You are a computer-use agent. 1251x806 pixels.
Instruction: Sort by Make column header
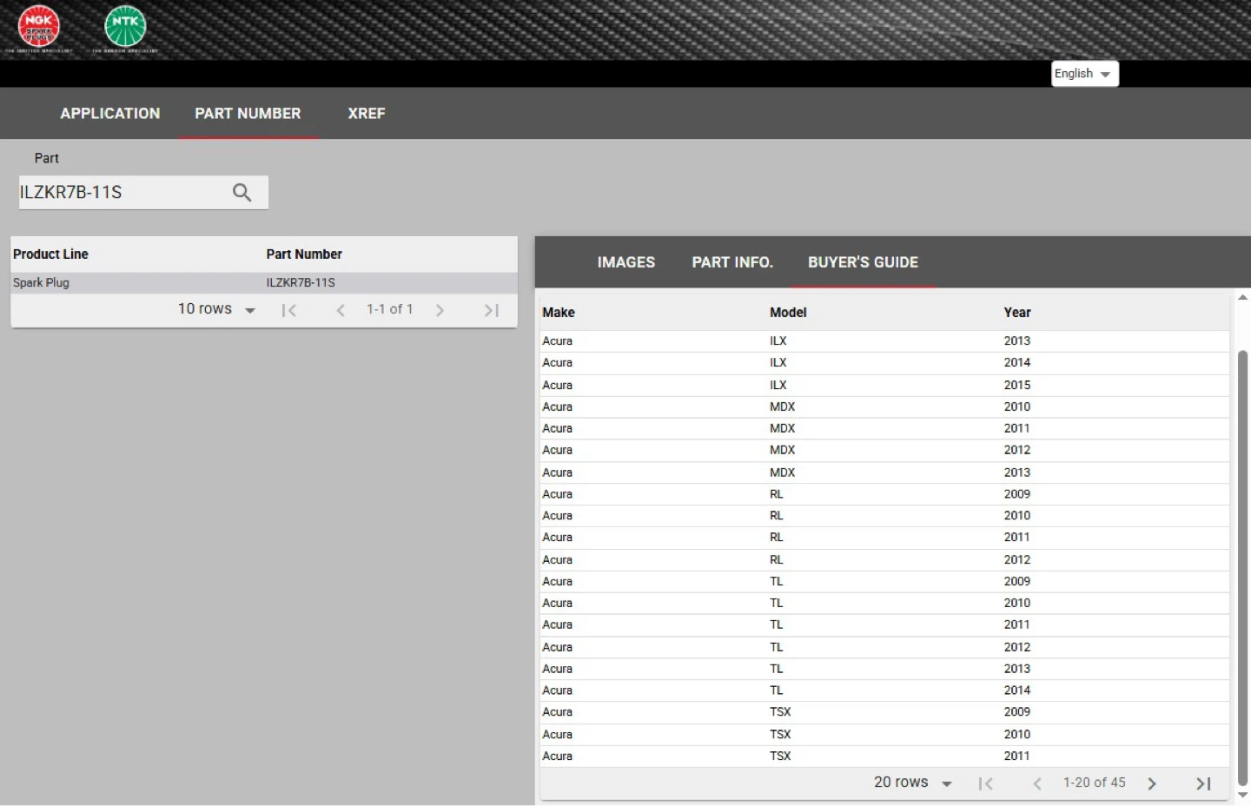pos(559,313)
